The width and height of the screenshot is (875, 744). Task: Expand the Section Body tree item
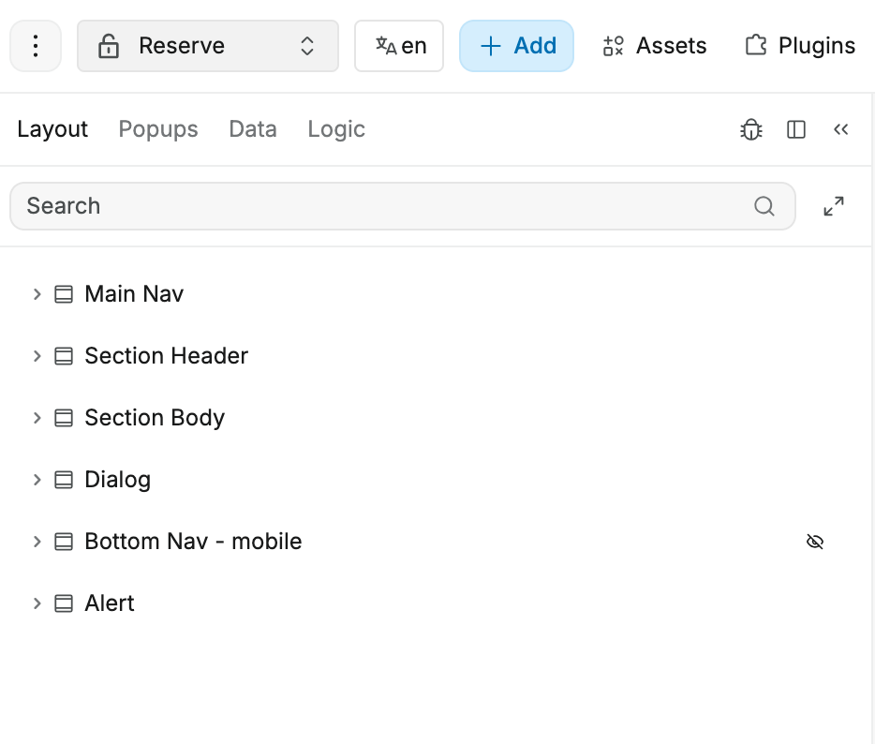point(37,418)
